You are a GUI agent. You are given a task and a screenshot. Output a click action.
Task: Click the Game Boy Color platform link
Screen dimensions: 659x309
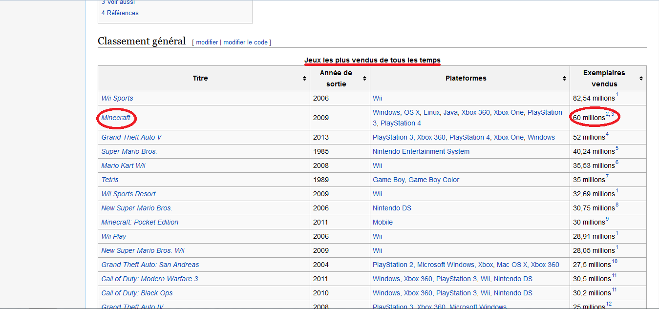point(434,180)
